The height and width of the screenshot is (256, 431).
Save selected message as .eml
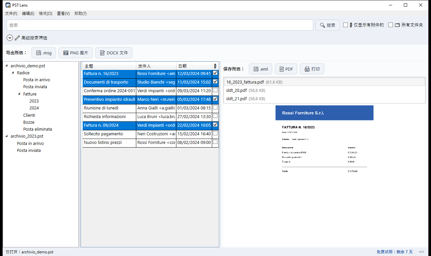pyautogui.click(x=261, y=69)
